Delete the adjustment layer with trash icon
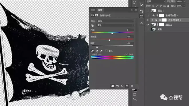The image size is (189, 106). coord(132,86)
